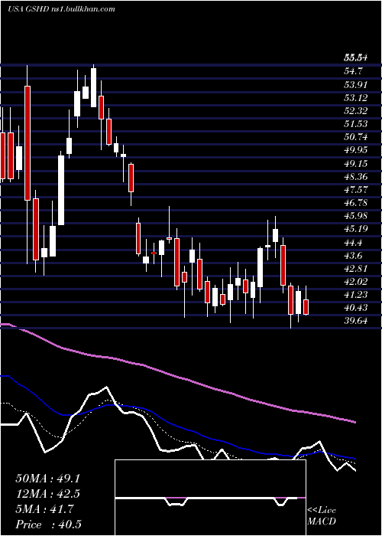
Task: Click the 53.12 price level label
Action: coord(356,98)
